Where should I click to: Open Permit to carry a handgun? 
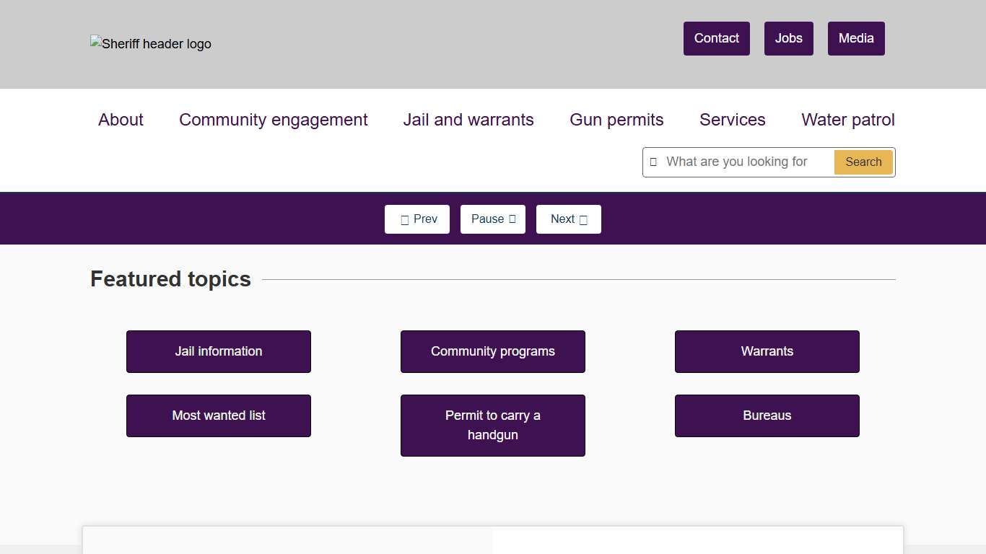click(493, 426)
